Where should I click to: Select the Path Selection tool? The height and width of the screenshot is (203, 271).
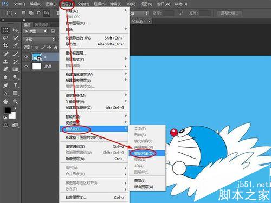[5, 93]
